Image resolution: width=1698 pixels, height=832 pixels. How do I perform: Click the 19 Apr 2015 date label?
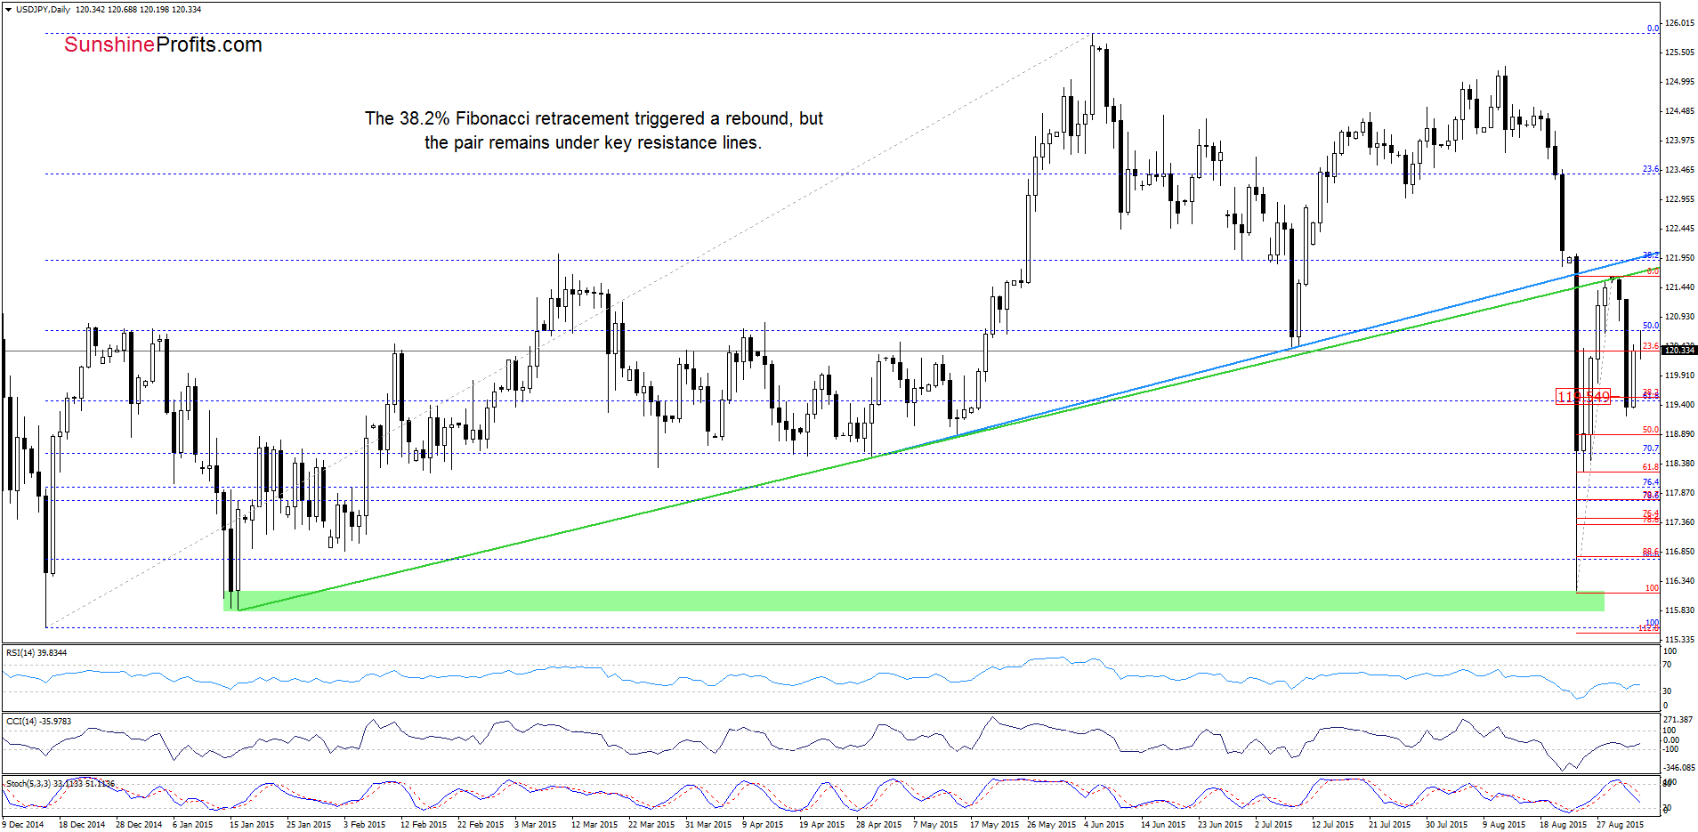(x=821, y=825)
